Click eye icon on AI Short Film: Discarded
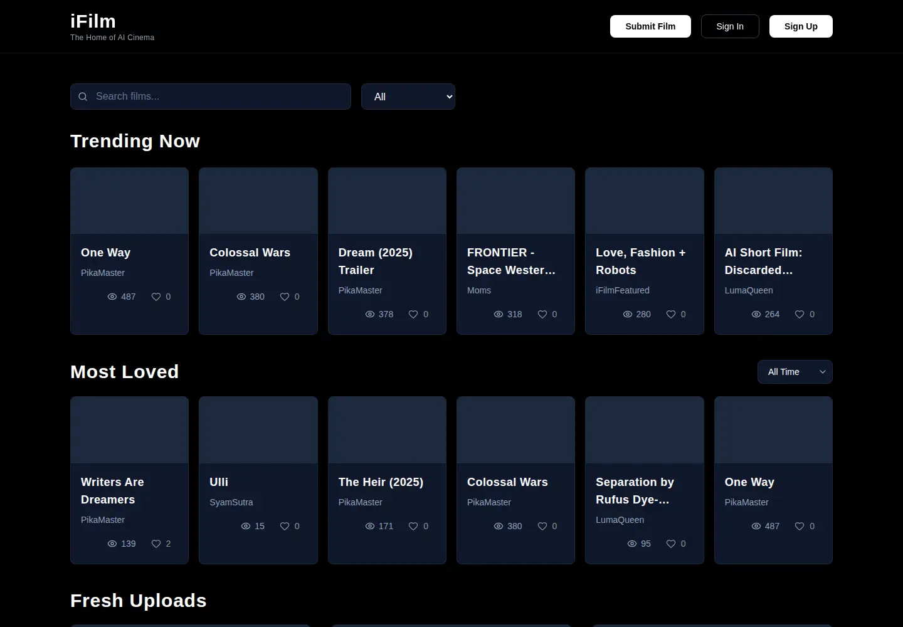Viewport: 903px width, 627px height. point(756,314)
